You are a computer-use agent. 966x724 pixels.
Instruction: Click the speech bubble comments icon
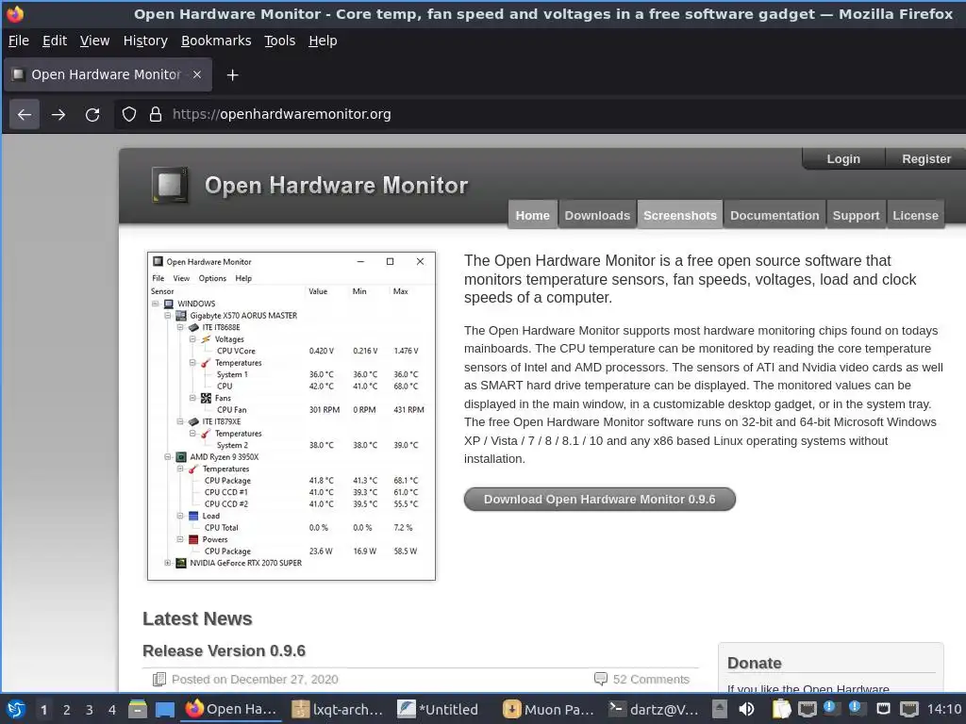point(600,679)
